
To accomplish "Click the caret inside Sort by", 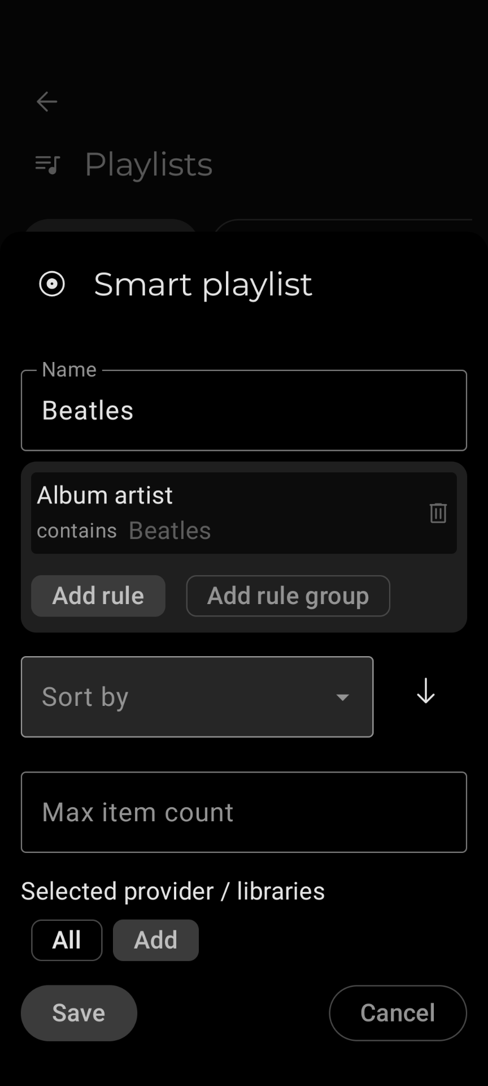I will pos(342,697).
